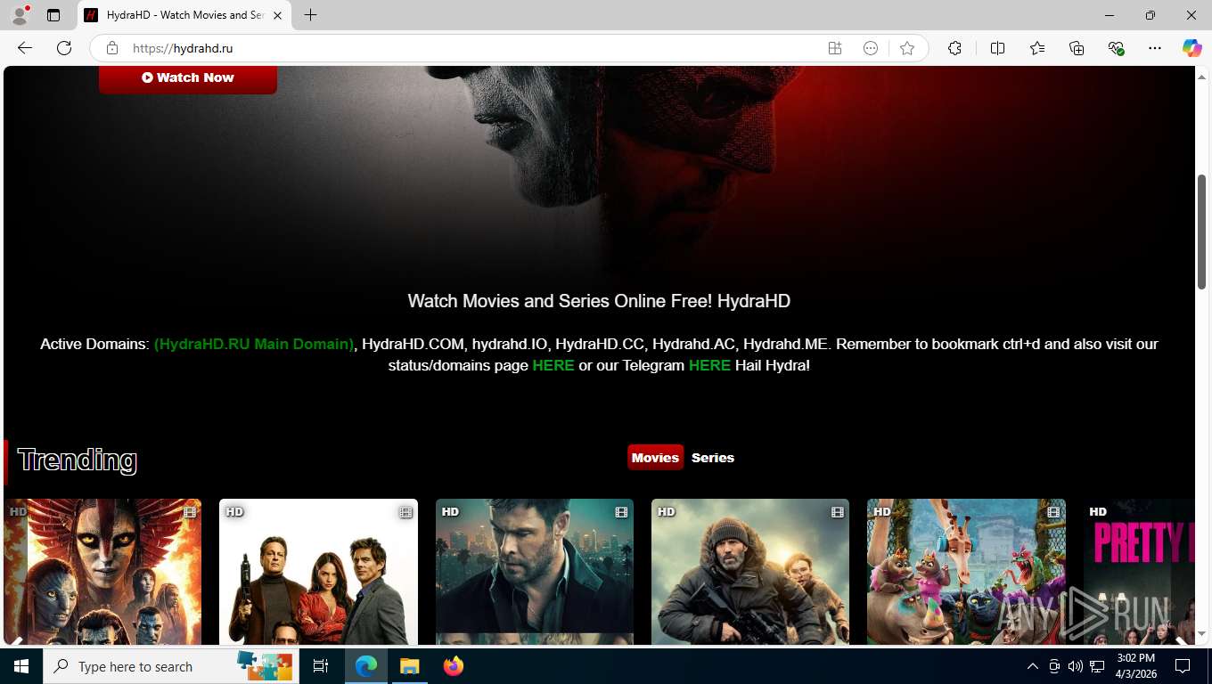Image resolution: width=1212 pixels, height=684 pixels.
Task: Slide trending carousel to next
Action: [x=1181, y=639]
